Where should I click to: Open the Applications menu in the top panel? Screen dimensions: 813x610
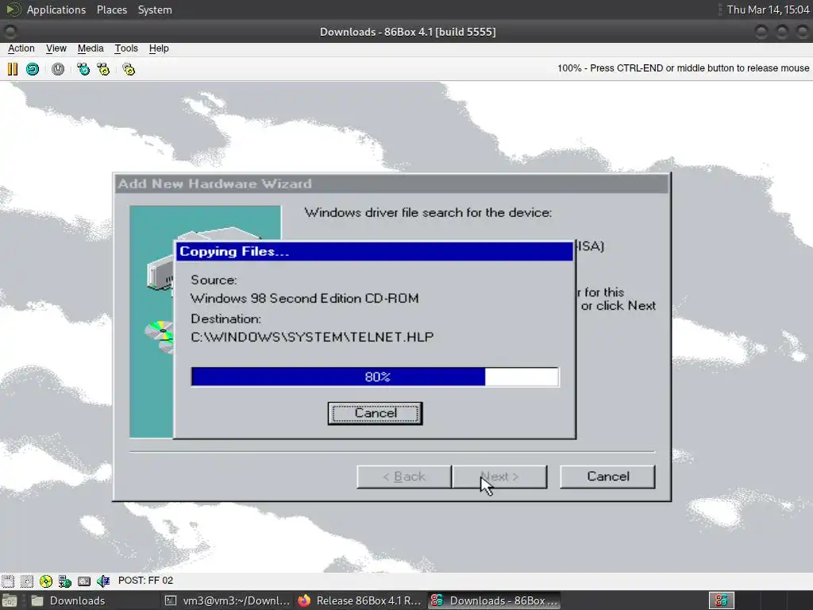(x=56, y=10)
